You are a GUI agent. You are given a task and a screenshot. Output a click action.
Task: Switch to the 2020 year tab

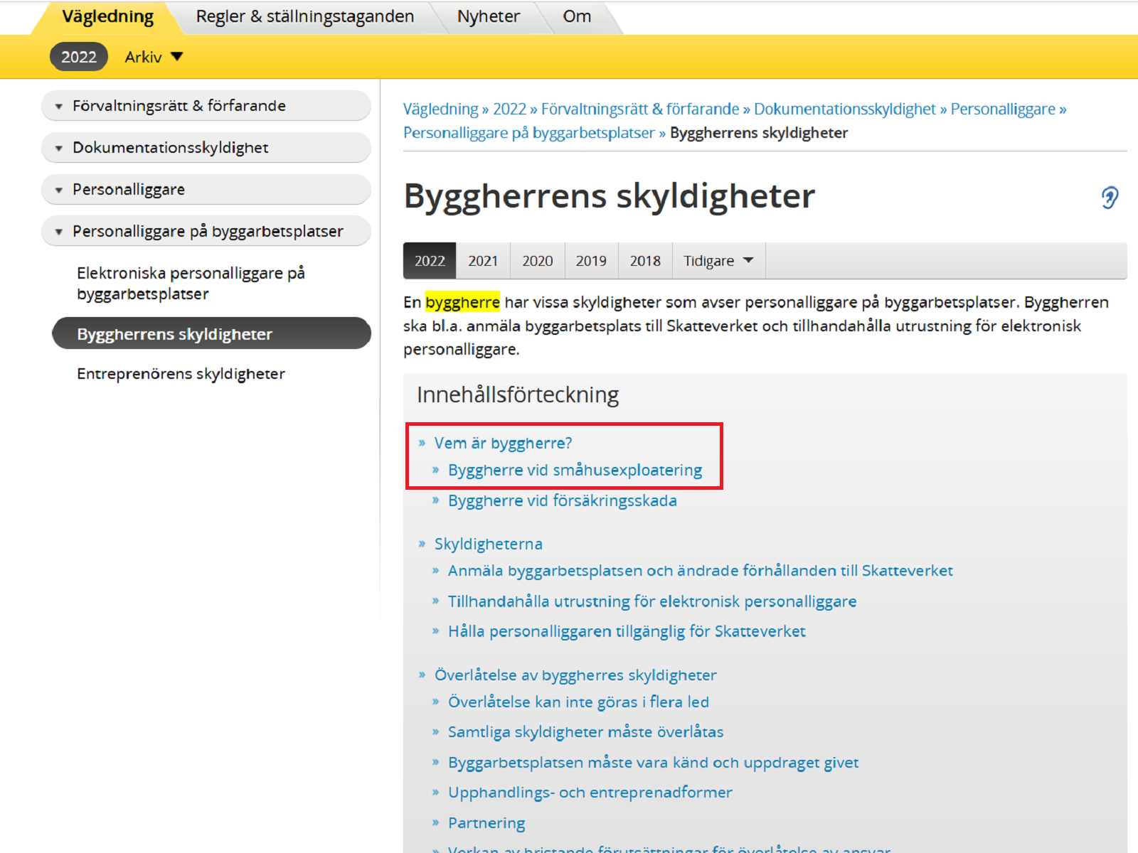point(538,261)
